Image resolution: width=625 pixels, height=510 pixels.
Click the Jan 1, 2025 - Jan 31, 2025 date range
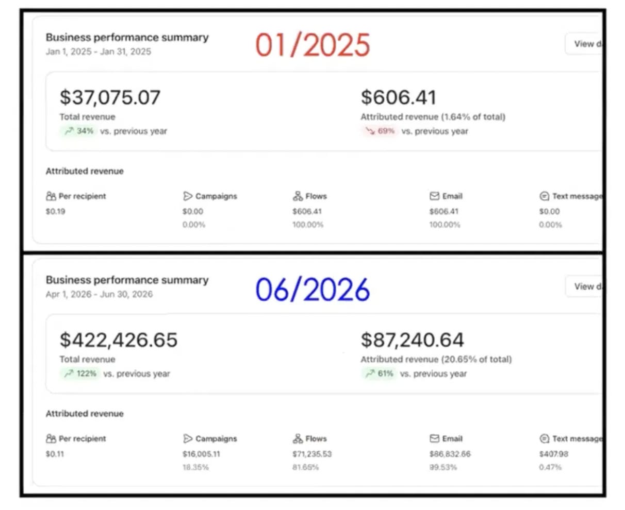(x=98, y=52)
